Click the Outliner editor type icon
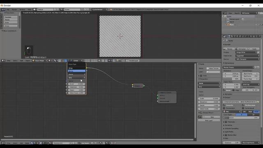Screen dimensions: 263x148 (225, 13)
